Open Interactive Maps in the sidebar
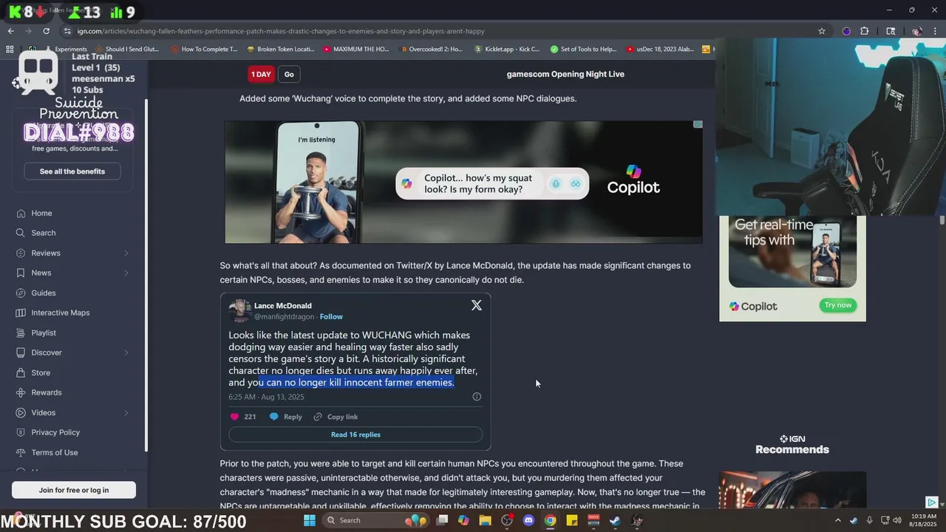946x532 pixels. pos(60,313)
